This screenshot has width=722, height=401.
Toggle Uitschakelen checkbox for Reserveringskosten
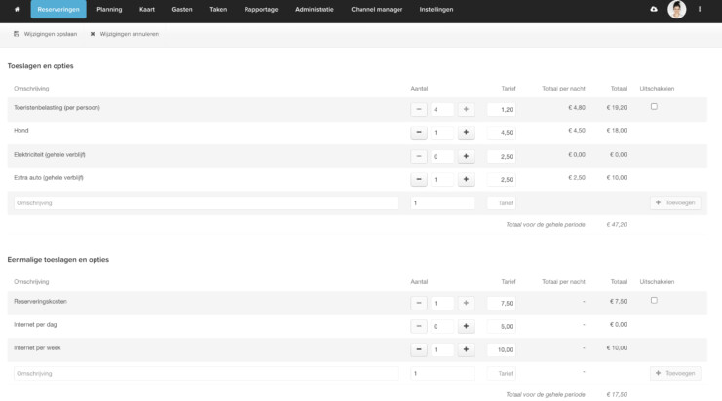(654, 301)
